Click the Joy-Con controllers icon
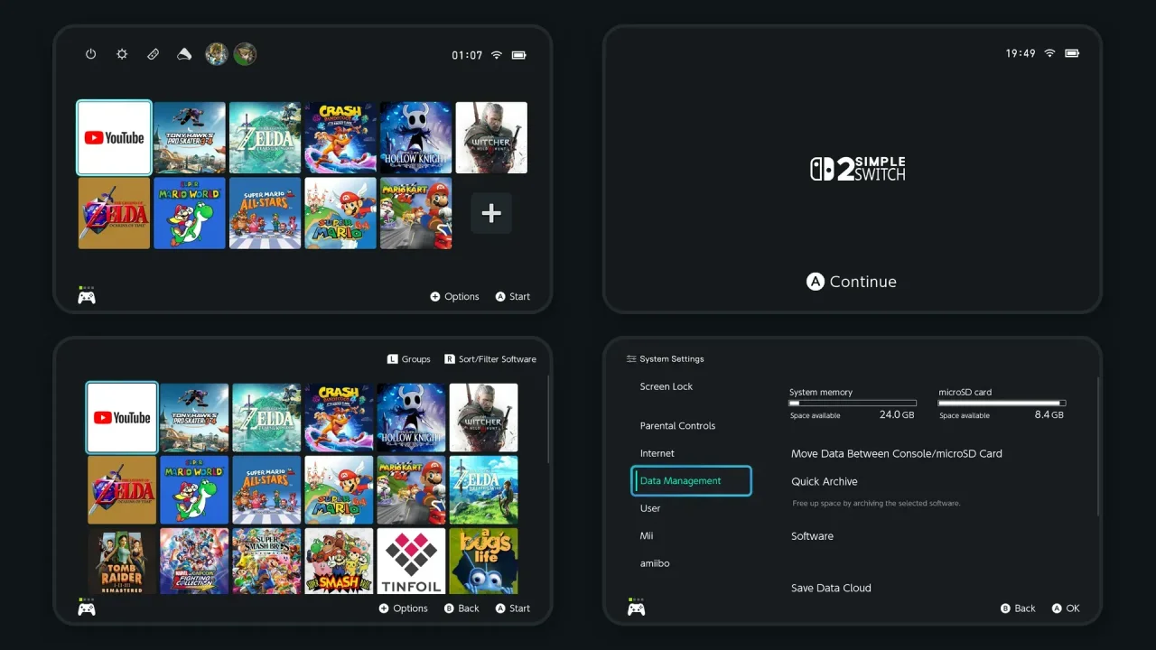Image resolution: width=1156 pixels, height=650 pixels. coord(154,54)
